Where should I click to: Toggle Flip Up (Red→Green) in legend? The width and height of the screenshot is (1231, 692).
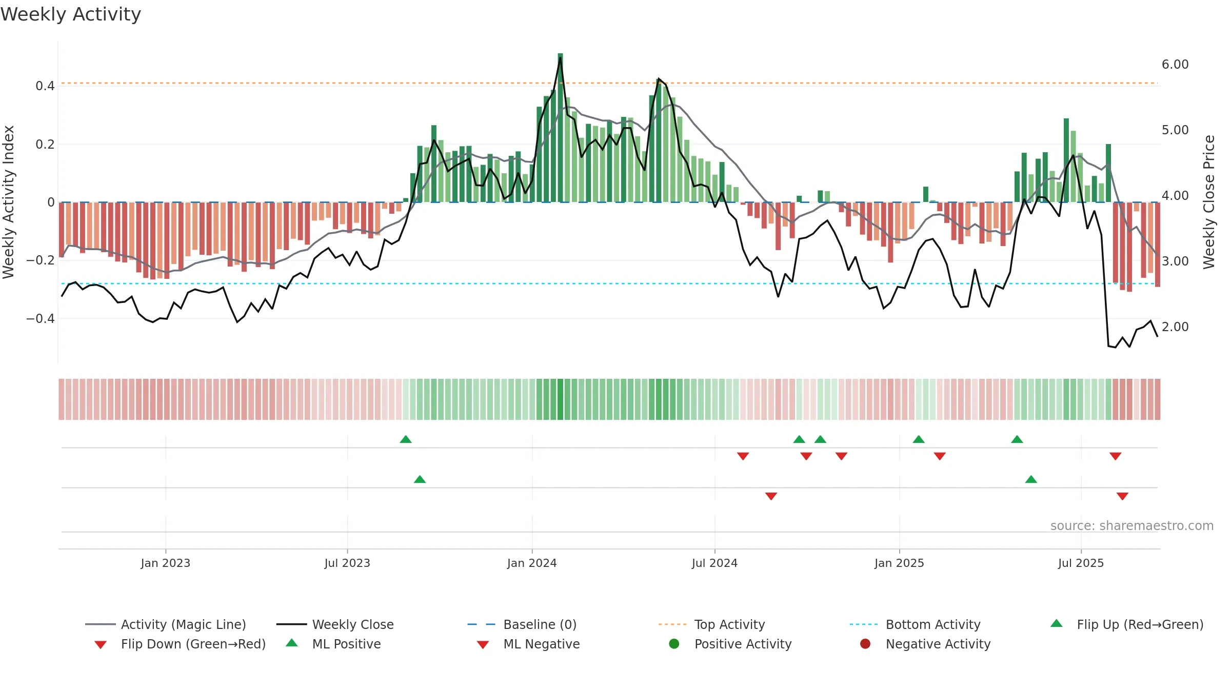point(1127,624)
